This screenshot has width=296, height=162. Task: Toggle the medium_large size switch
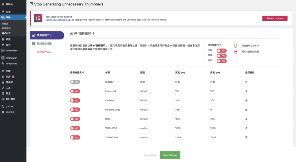point(75,110)
